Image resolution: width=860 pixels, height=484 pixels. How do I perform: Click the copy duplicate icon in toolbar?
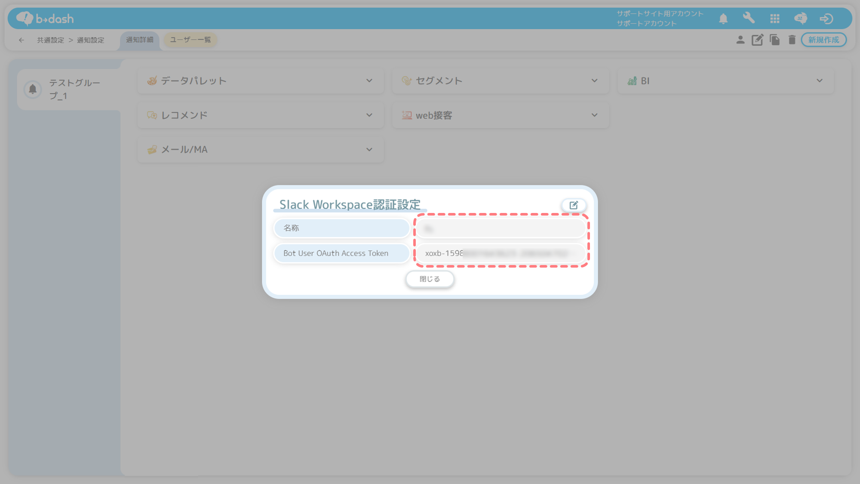click(775, 40)
